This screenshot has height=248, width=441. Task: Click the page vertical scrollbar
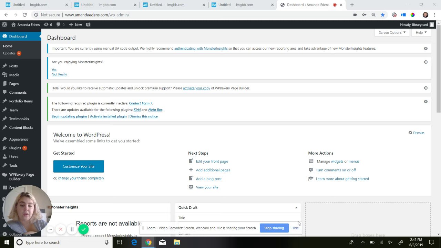tap(439, 69)
